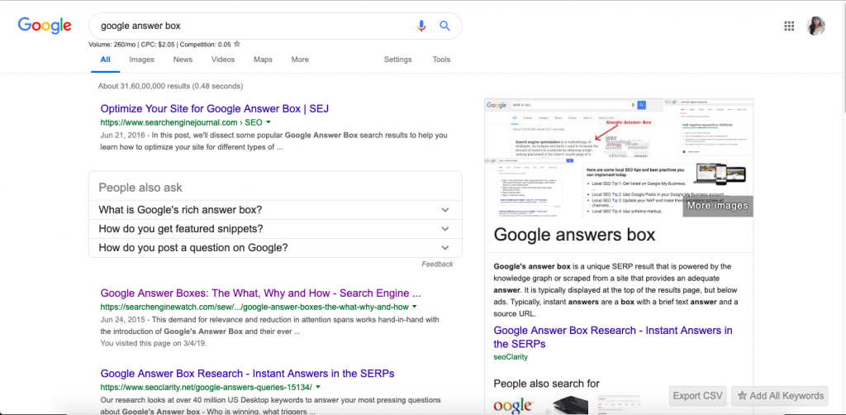Click the Add All Keywords button
This screenshot has height=415, width=846.
coord(780,395)
